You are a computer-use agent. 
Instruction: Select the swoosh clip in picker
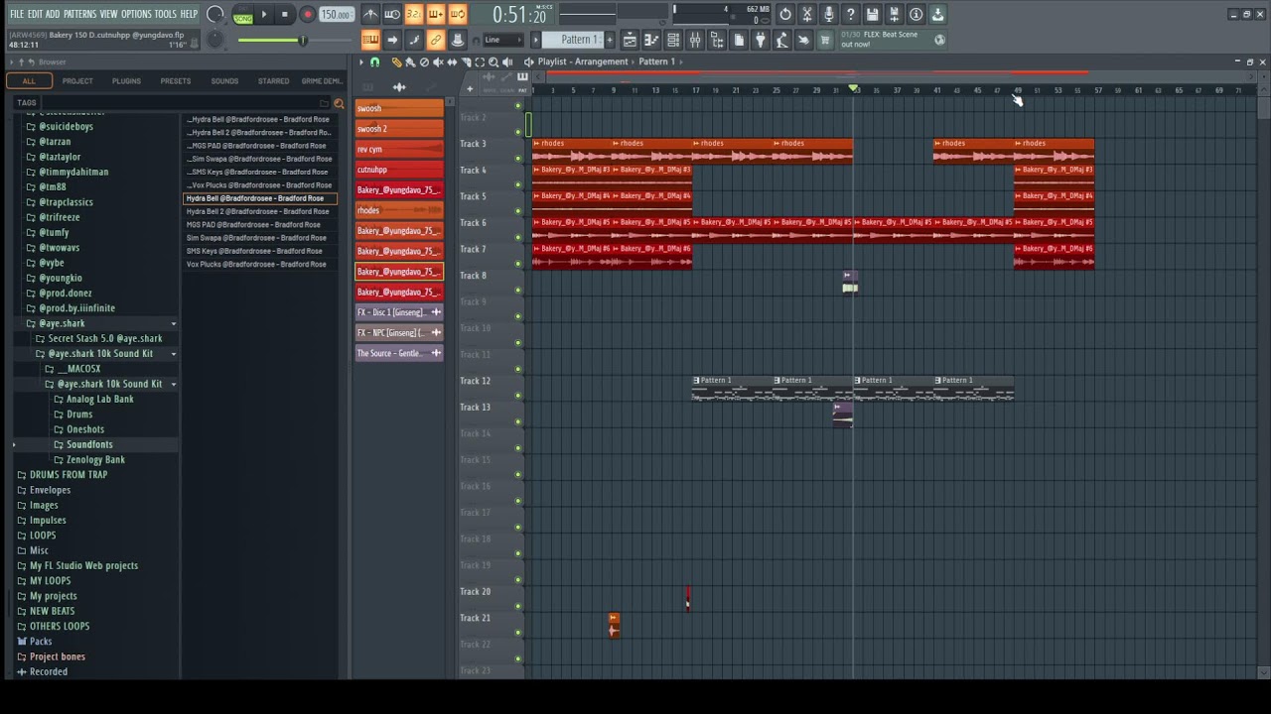pyautogui.click(x=399, y=108)
